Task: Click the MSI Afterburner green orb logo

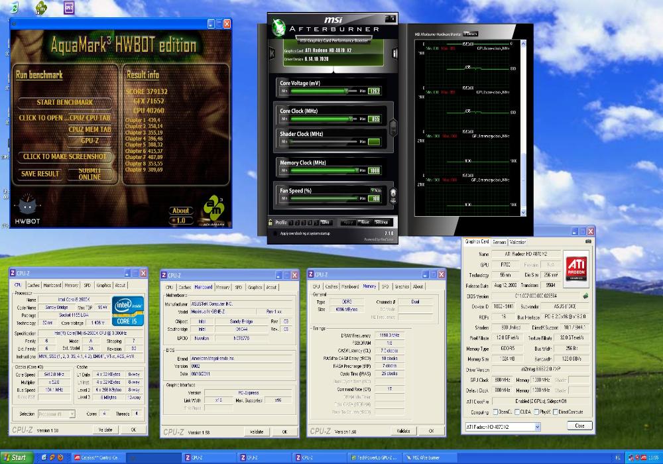Action: tap(278, 27)
